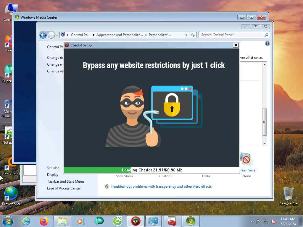
Task: Click the Action Center flag tray icon
Action: click(259, 221)
